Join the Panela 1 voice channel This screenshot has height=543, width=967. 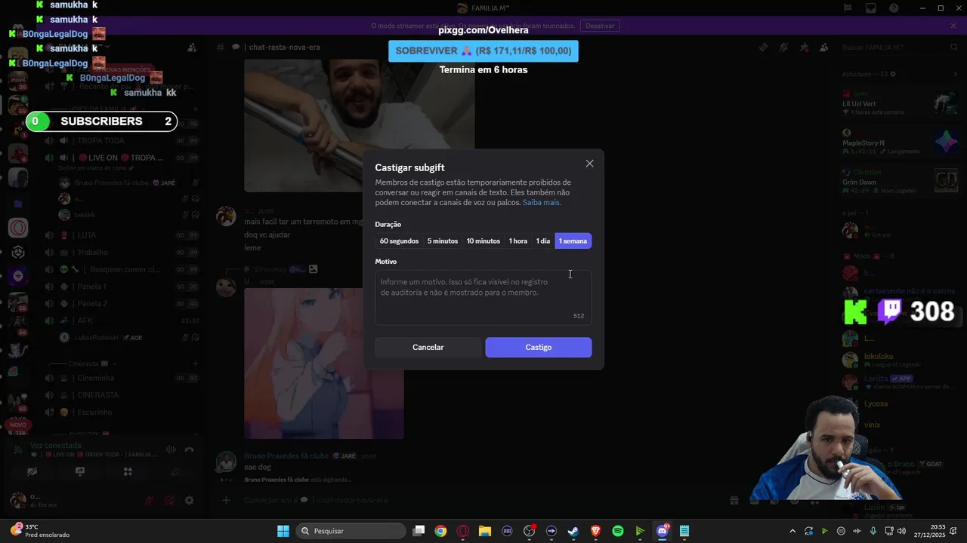click(122, 287)
